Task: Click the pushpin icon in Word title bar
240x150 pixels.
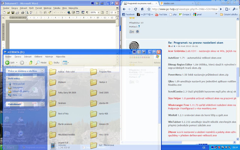Action: tap(102, 3)
